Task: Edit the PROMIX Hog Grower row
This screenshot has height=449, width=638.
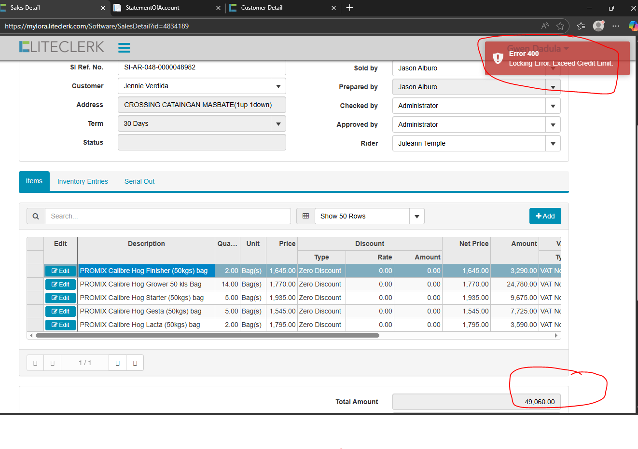Action: click(60, 285)
